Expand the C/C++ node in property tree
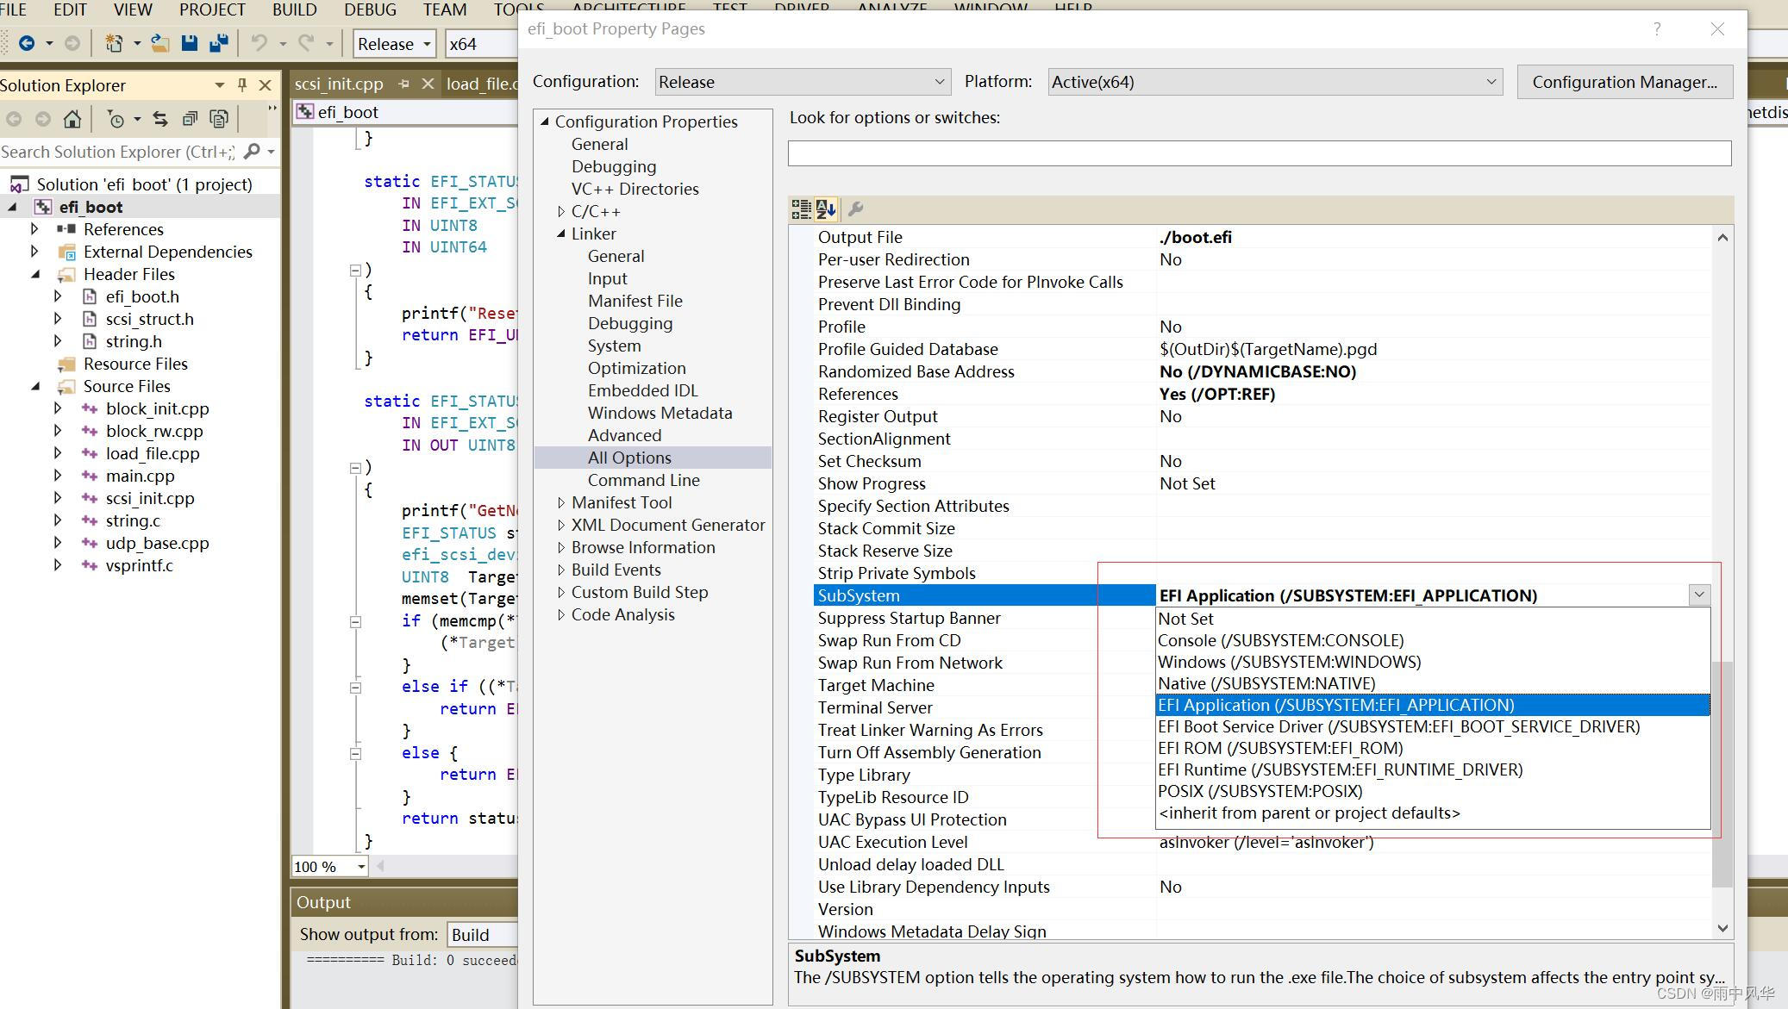The width and height of the screenshot is (1788, 1009). point(561,211)
